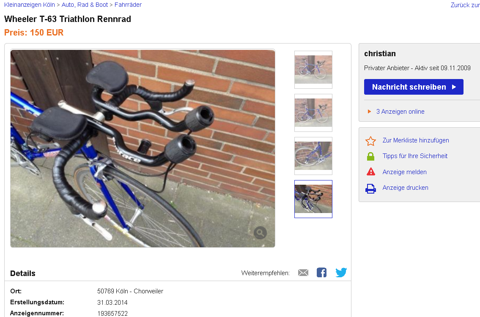480x317 pixels.
Task: Select the second bike thumbnail
Action: tap(313, 112)
